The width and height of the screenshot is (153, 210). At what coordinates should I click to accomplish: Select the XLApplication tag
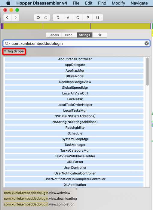point(74,185)
